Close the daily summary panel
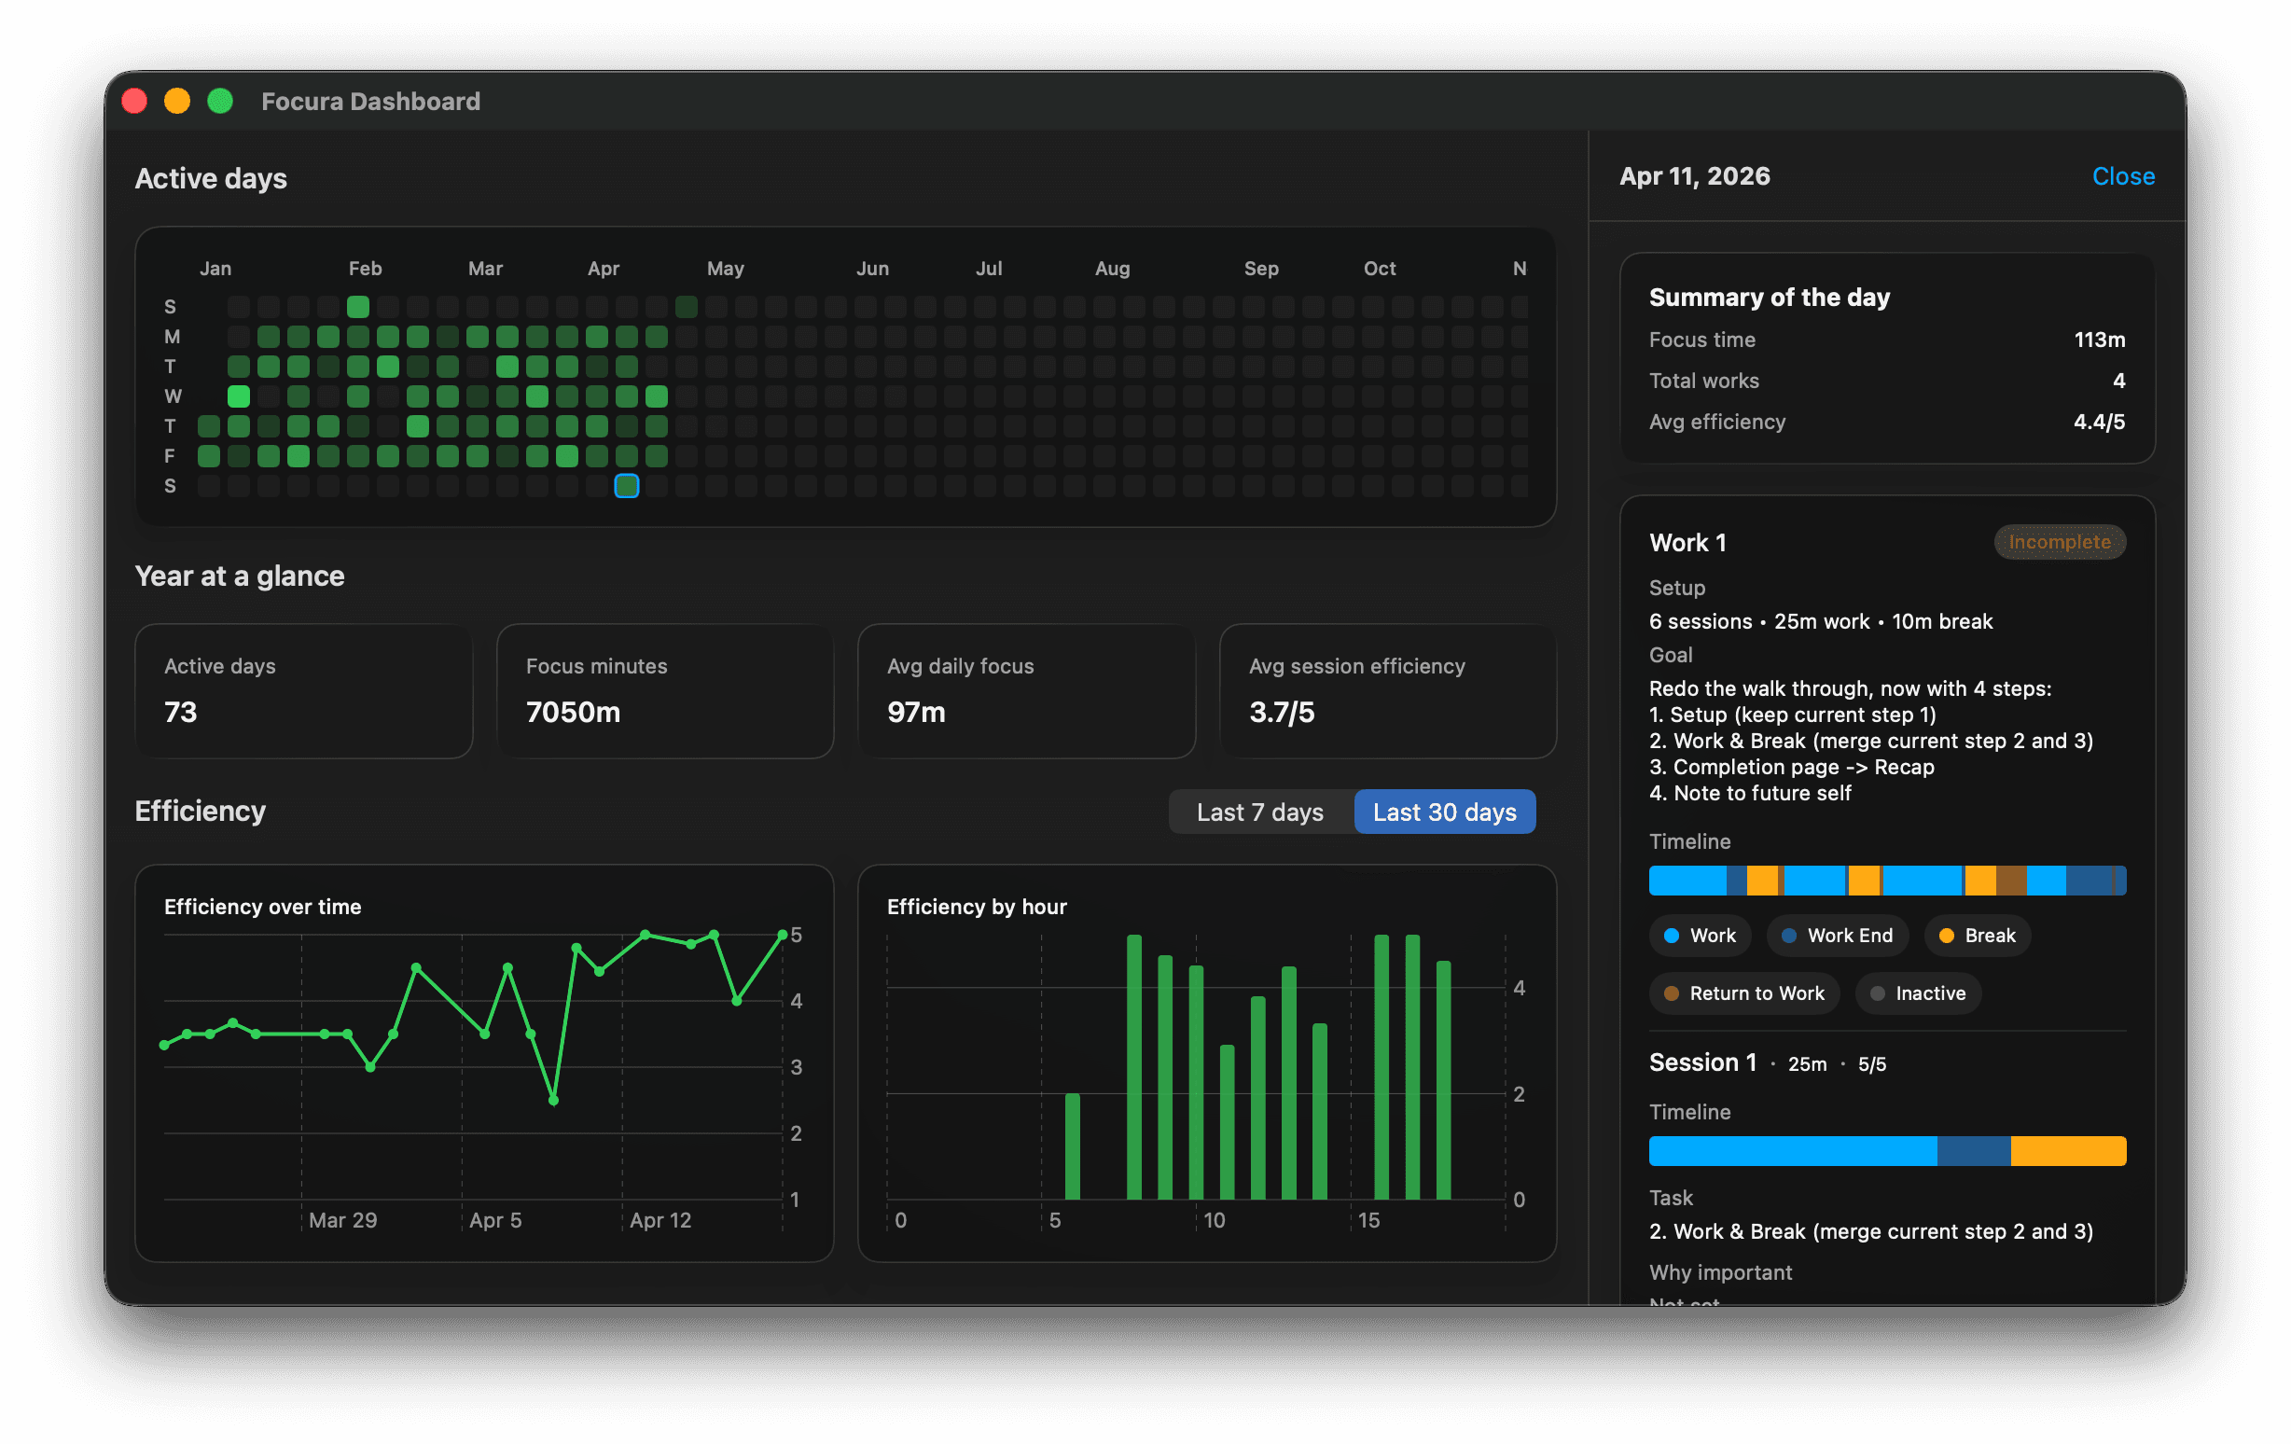 tap(2122, 176)
